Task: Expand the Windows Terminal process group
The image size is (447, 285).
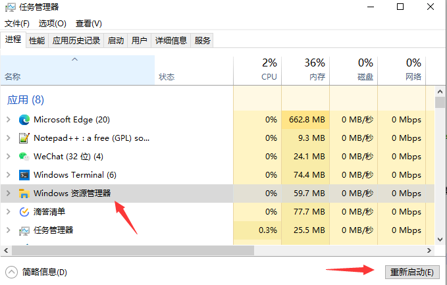Action: 8,175
